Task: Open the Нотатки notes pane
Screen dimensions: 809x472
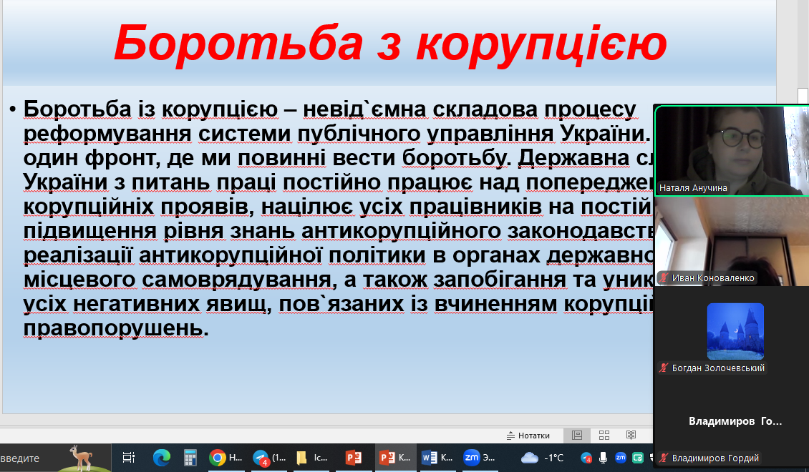Action: click(528, 436)
